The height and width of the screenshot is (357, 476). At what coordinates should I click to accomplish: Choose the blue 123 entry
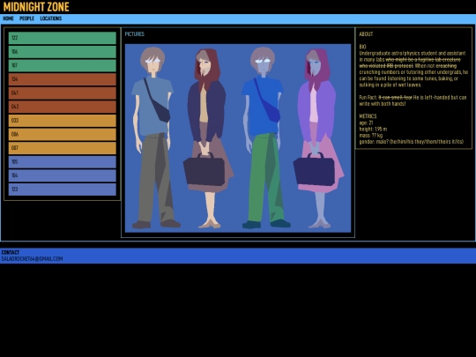[x=63, y=190]
